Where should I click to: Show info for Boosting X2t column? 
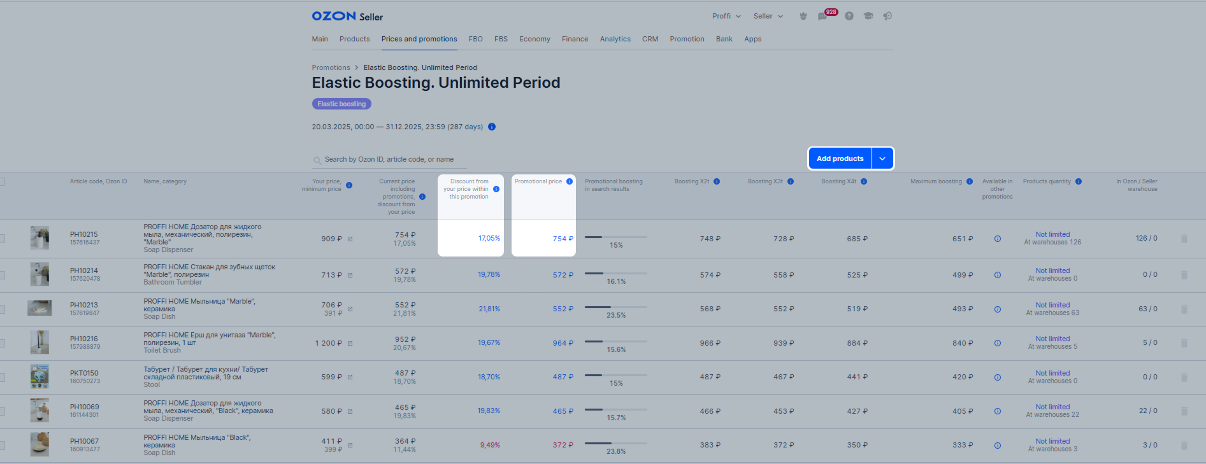(717, 181)
